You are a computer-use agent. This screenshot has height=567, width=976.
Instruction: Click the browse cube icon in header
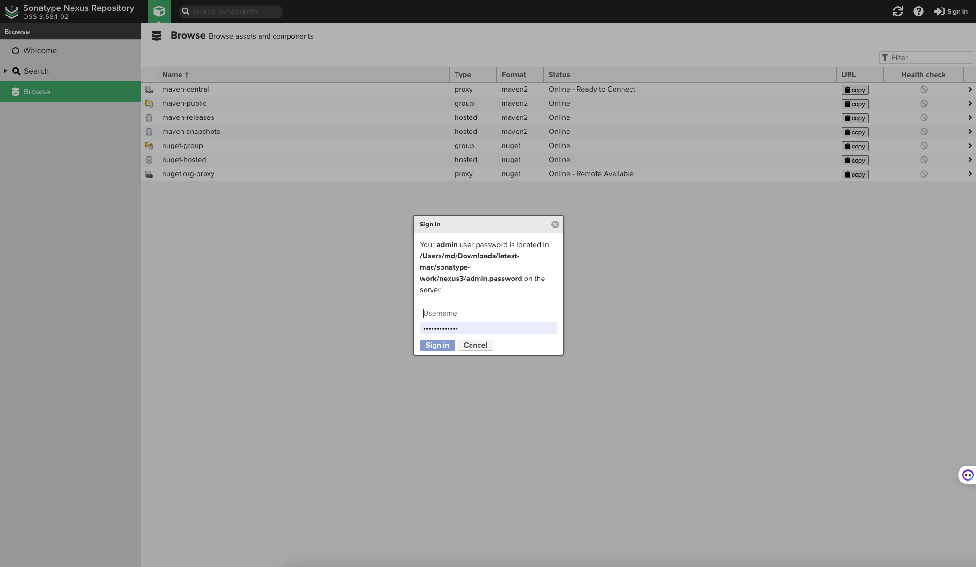[159, 11]
